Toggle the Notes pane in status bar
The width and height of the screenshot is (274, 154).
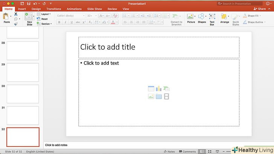coord(169,152)
